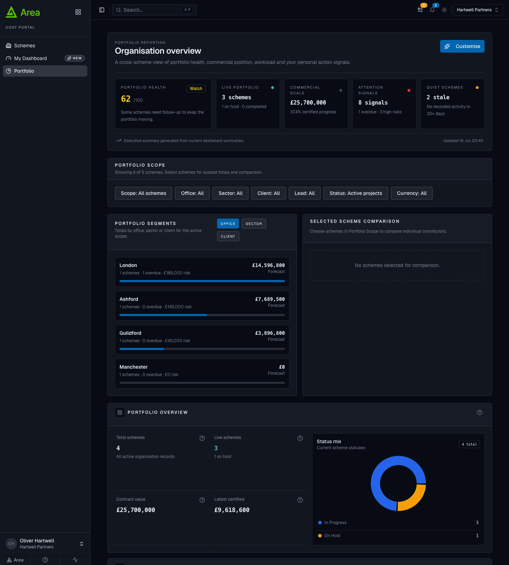Open Scope: All schemes filter
The image size is (509, 565).
tap(144, 193)
